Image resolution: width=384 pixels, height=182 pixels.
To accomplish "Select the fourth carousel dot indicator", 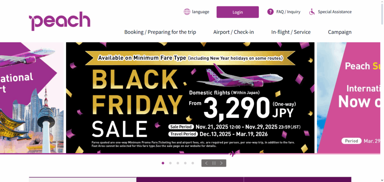I will 185,163.
